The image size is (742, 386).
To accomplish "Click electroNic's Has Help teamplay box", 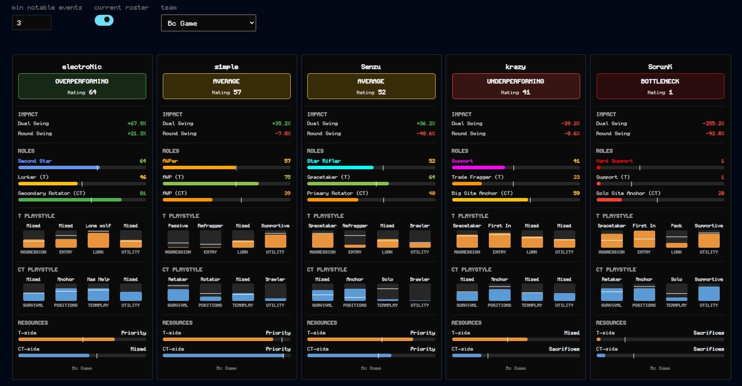I will 98,293.
